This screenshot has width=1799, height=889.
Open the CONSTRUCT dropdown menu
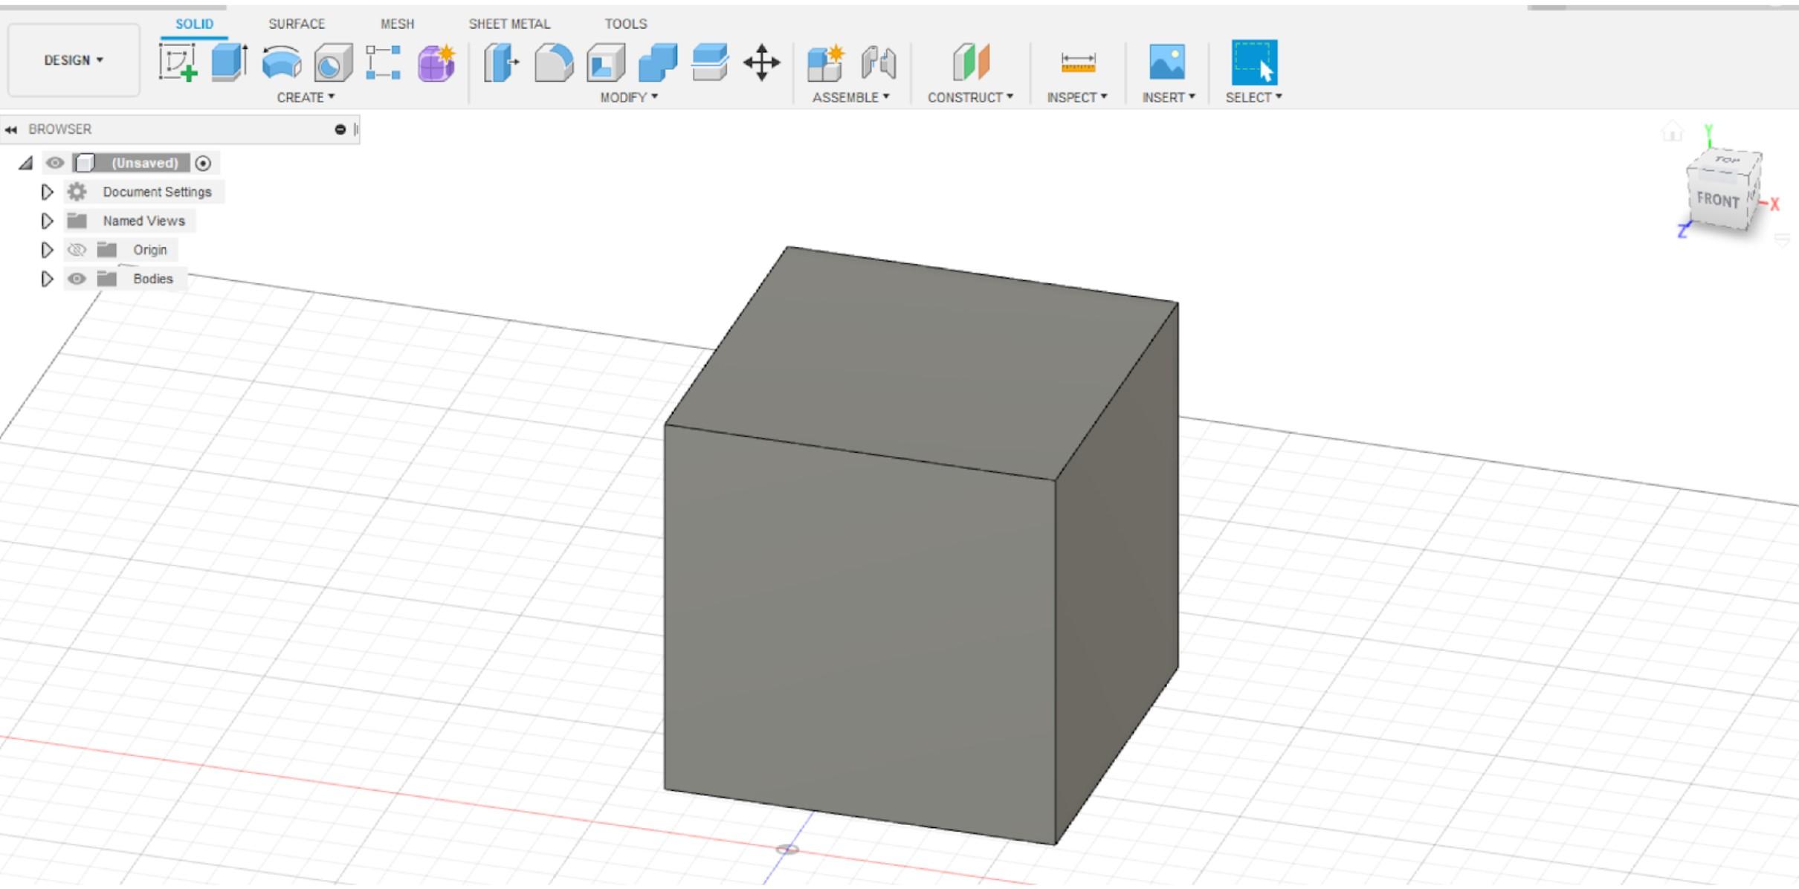[x=970, y=97]
